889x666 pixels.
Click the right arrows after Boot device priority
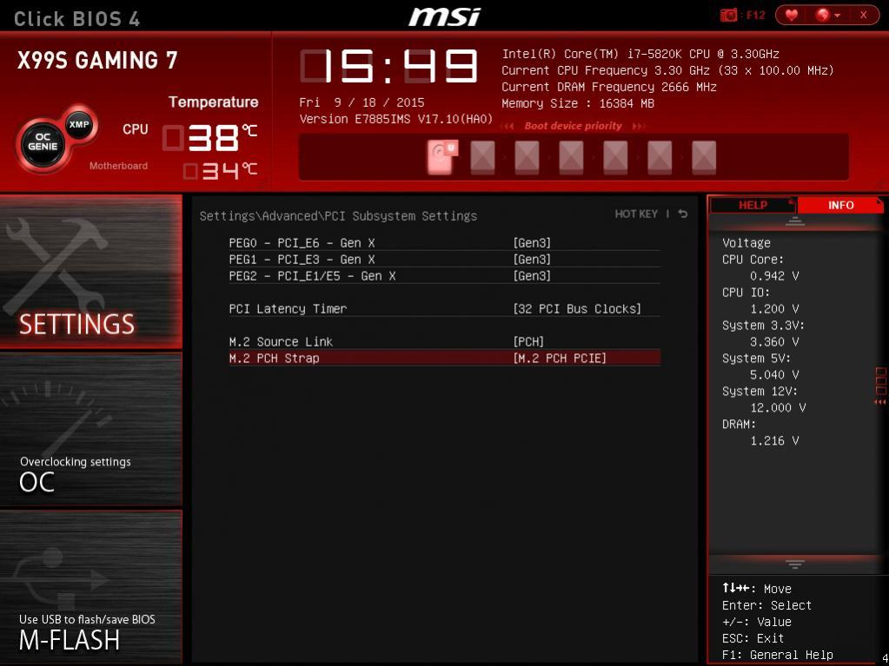(639, 126)
